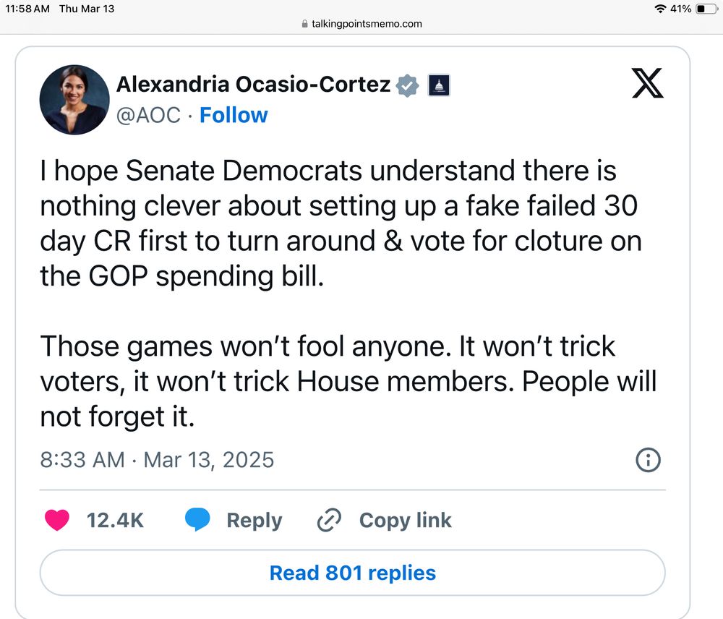The height and width of the screenshot is (619, 723).
Task: Click the government Capitol badge icon
Action: 439,85
